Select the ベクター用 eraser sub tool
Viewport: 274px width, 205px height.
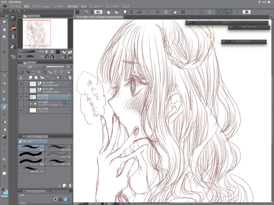click(x=58, y=155)
